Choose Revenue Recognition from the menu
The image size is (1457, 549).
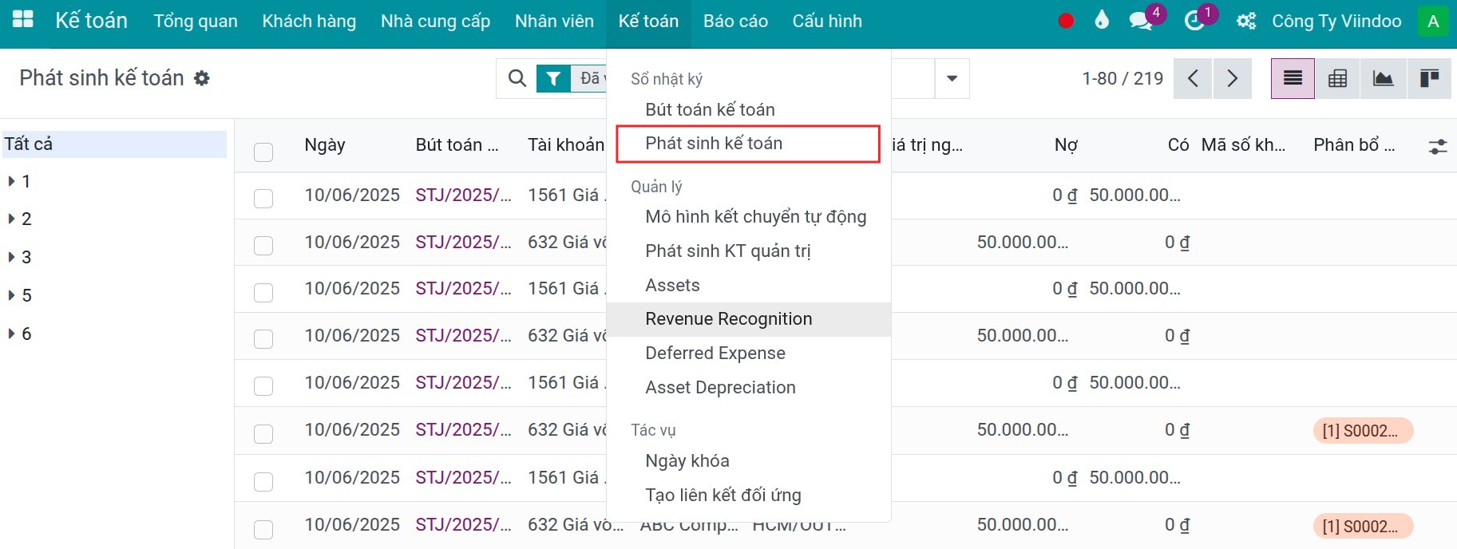point(749,319)
